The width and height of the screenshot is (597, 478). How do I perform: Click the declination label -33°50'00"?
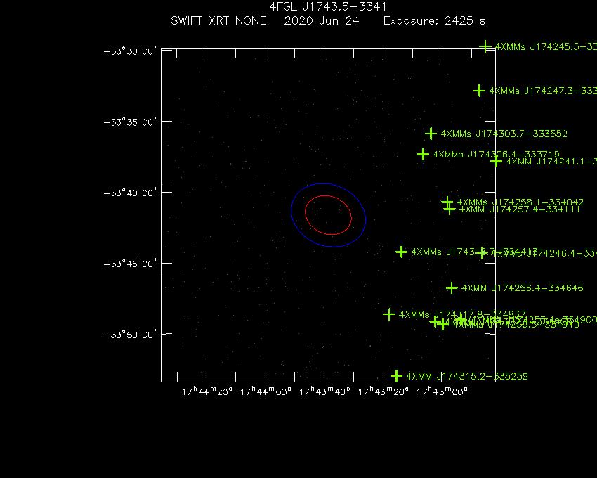point(131,335)
